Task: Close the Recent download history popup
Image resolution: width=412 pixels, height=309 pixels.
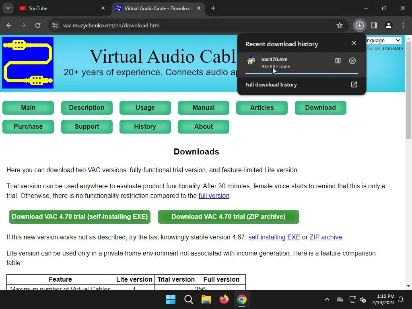Action: (x=354, y=43)
